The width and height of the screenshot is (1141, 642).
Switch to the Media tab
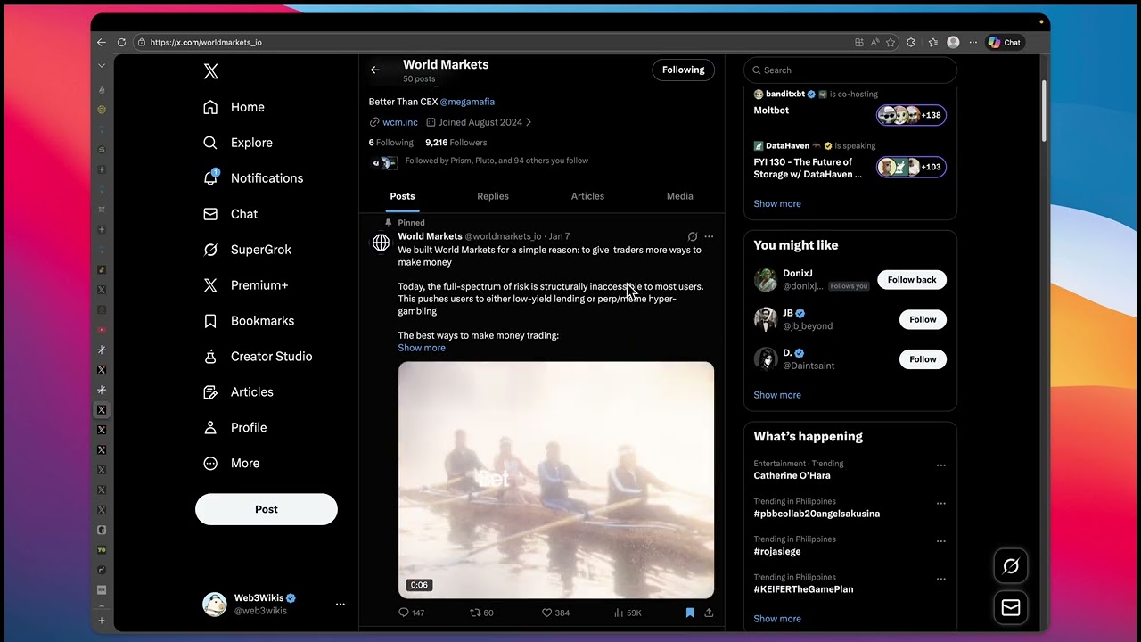[680, 196]
